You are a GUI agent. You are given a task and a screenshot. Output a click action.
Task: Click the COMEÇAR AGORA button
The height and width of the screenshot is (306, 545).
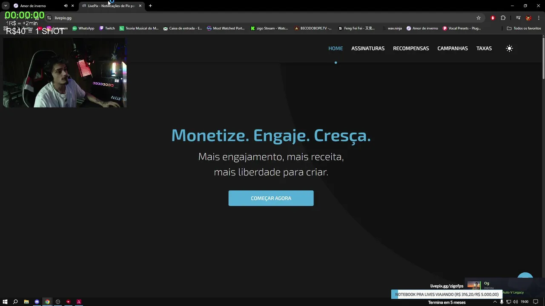(271, 198)
